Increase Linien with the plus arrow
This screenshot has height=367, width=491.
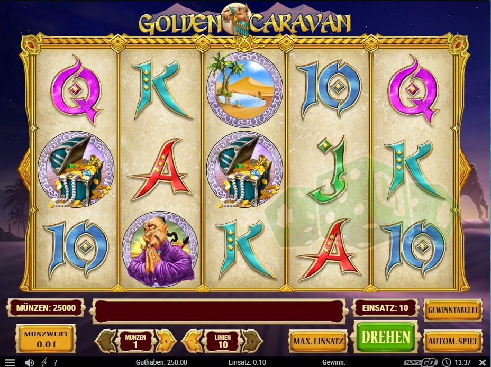click(x=252, y=341)
